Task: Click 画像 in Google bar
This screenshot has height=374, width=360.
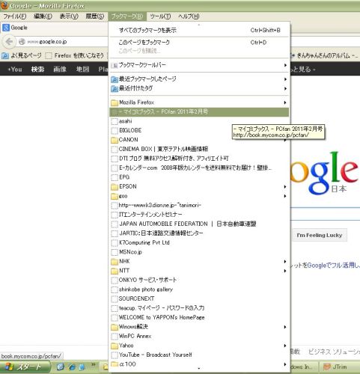Action: point(60,69)
